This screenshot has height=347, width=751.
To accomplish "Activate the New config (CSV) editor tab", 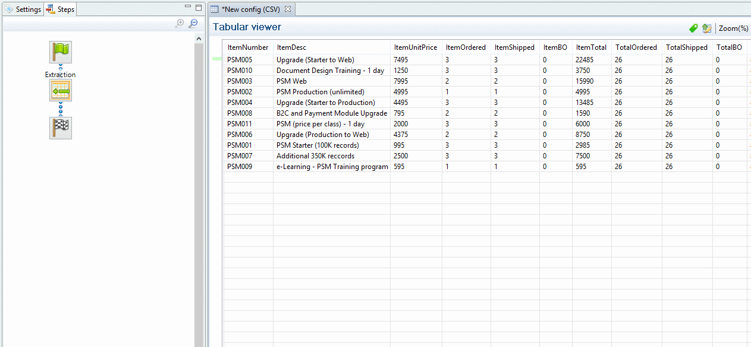I will point(250,9).
